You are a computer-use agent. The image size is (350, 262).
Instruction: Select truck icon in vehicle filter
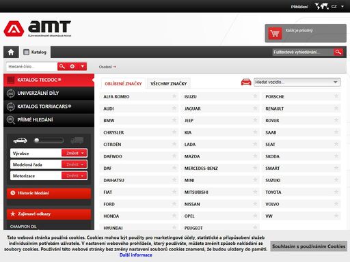point(77,141)
